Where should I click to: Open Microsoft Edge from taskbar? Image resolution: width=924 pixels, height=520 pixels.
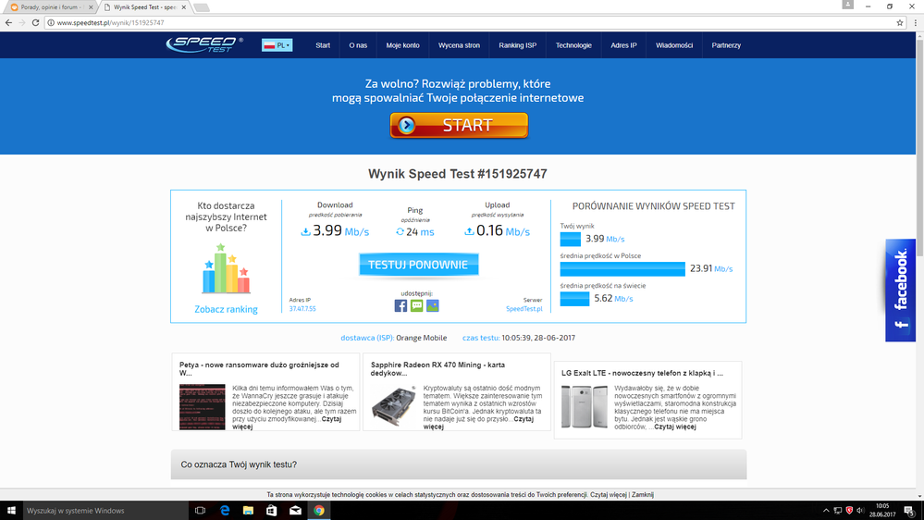pyautogui.click(x=225, y=511)
